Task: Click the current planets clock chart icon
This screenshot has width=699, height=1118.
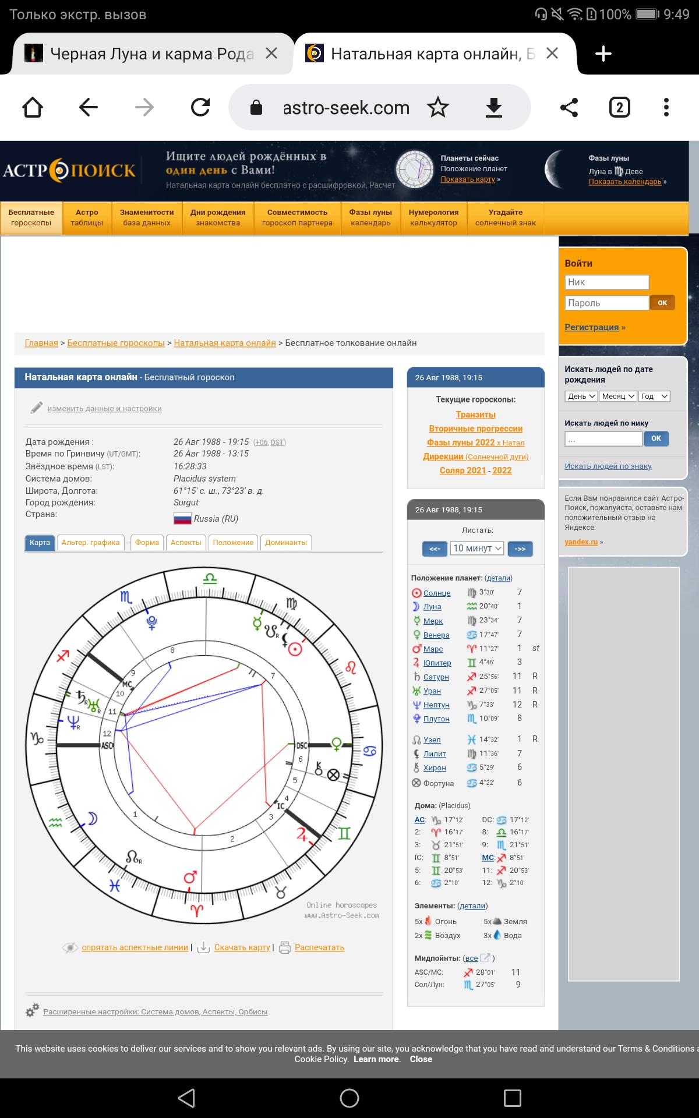Action: (x=415, y=169)
